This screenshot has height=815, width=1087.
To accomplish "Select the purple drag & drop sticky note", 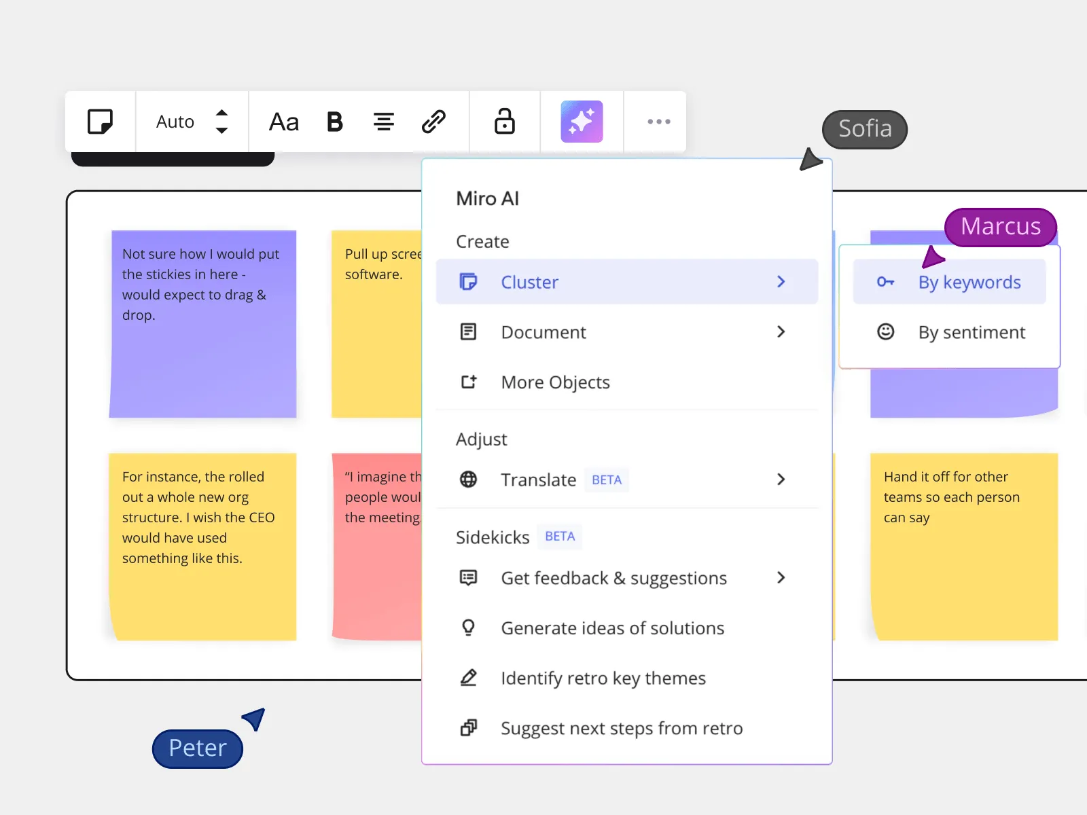I will pyautogui.click(x=203, y=324).
